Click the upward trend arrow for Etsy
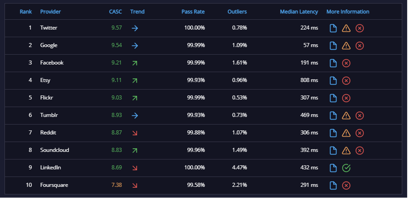This screenshot has width=408, height=198. click(x=134, y=80)
